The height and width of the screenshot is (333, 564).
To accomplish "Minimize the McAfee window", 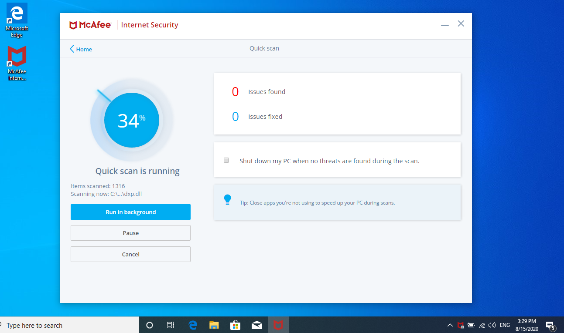I will pos(445,25).
